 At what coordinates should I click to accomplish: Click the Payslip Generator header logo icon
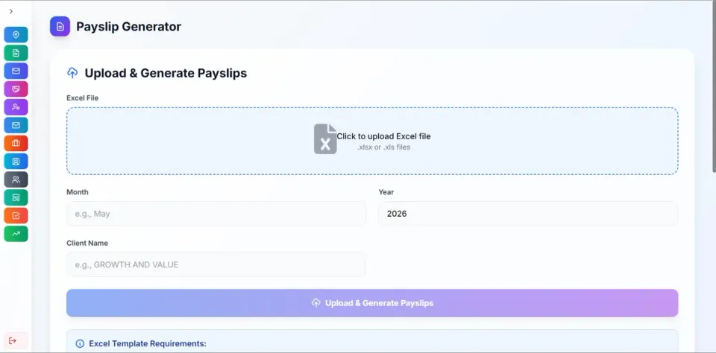click(x=60, y=27)
